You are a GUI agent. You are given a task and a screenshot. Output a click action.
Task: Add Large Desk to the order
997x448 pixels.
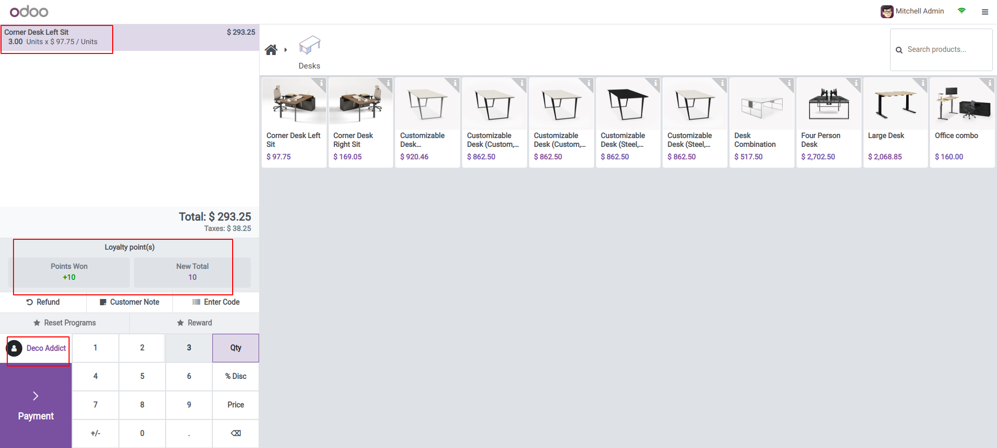[x=895, y=123]
